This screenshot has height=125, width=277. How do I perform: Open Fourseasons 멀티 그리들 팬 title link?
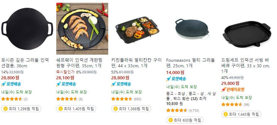(190, 63)
